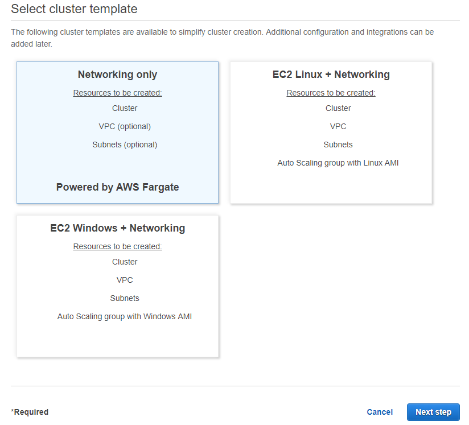Select the Networking only cluster template
The image size is (469, 425).
[x=117, y=133]
